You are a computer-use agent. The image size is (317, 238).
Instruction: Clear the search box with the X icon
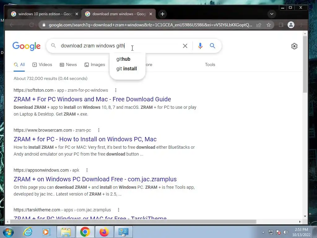pos(185,46)
